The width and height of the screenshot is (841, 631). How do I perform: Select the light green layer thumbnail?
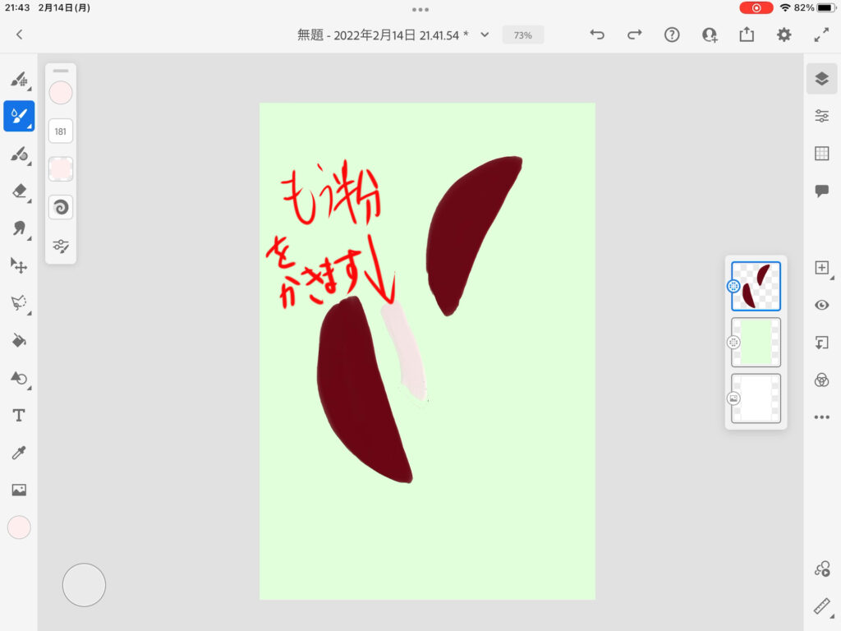pyautogui.click(x=756, y=343)
